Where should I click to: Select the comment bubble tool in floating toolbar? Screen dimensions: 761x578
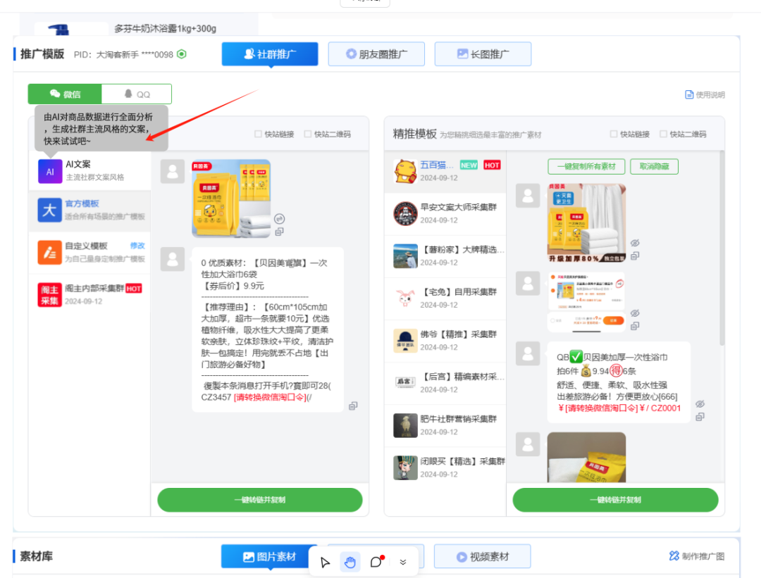click(x=376, y=562)
